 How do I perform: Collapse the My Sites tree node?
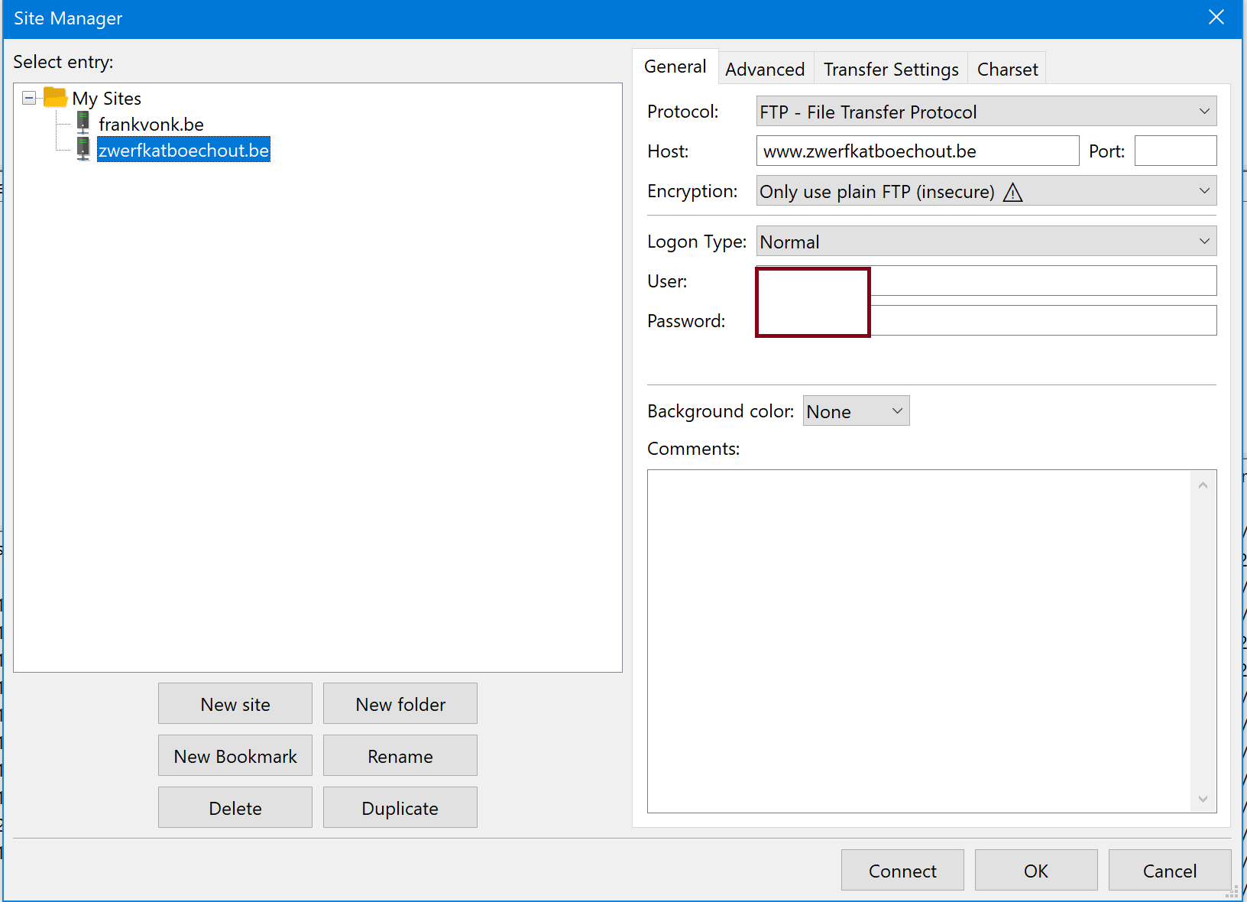(x=29, y=98)
